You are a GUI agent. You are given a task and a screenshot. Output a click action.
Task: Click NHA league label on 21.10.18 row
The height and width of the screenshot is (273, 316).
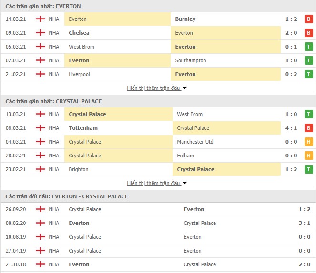click(54, 264)
